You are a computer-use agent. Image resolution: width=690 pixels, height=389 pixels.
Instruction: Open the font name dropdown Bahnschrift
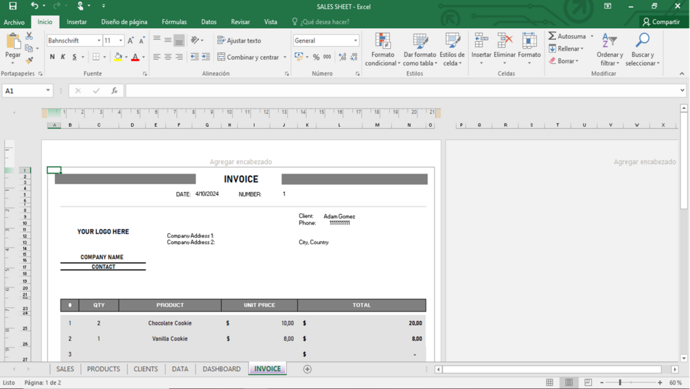[x=99, y=40]
